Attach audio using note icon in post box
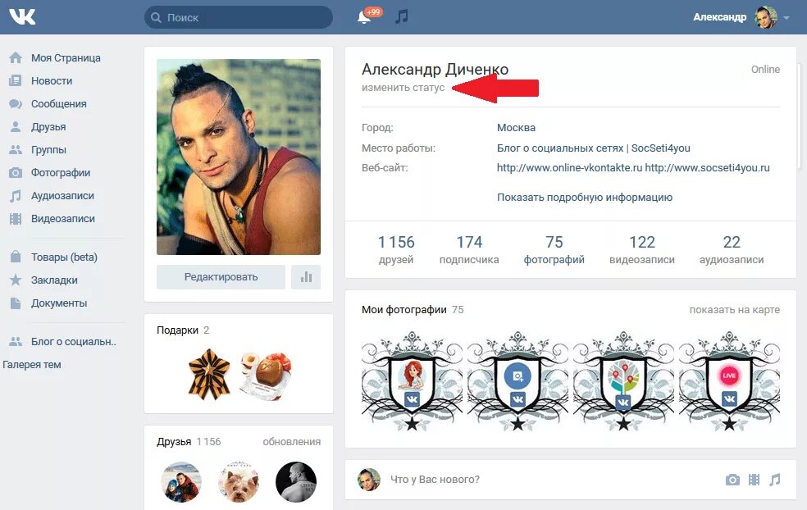Screen dimensions: 807x510 pyautogui.click(x=774, y=480)
